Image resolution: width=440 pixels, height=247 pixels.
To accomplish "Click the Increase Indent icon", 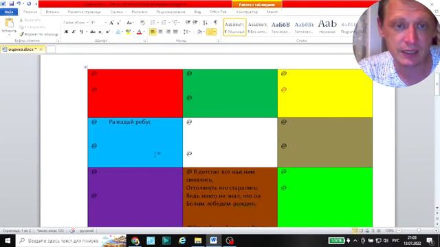I will [x=195, y=23].
